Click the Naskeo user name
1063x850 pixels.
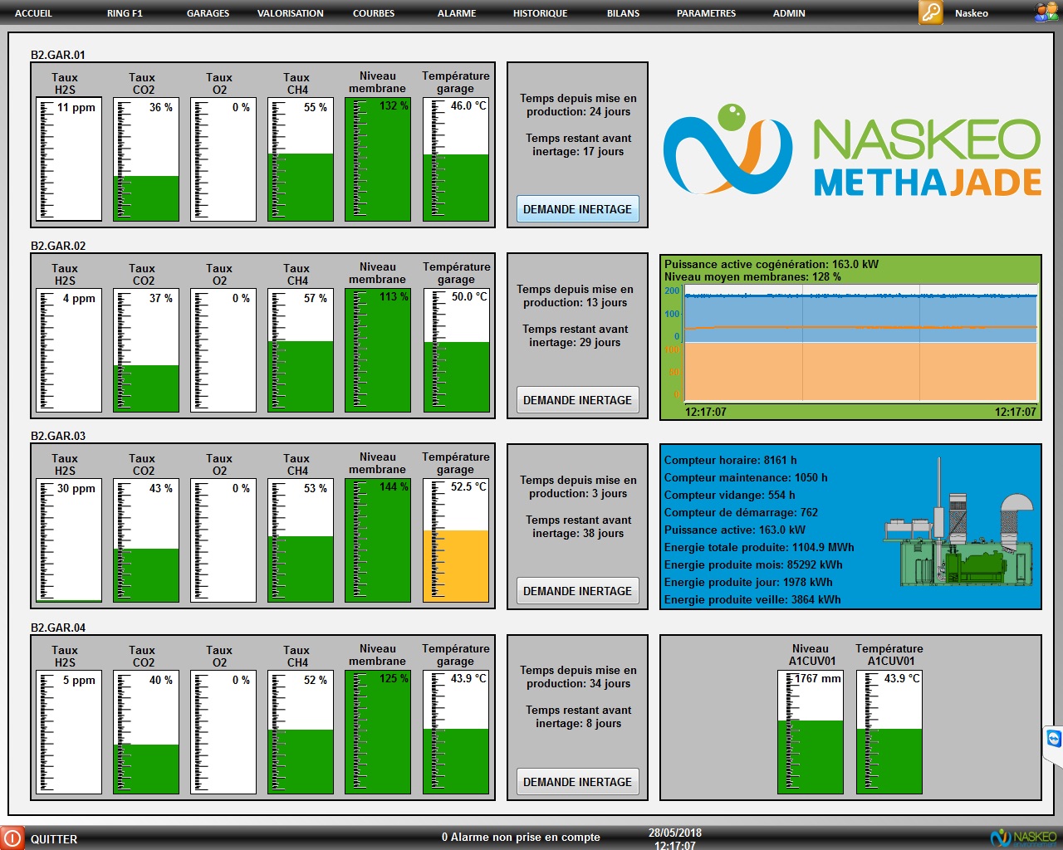[972, 13]
